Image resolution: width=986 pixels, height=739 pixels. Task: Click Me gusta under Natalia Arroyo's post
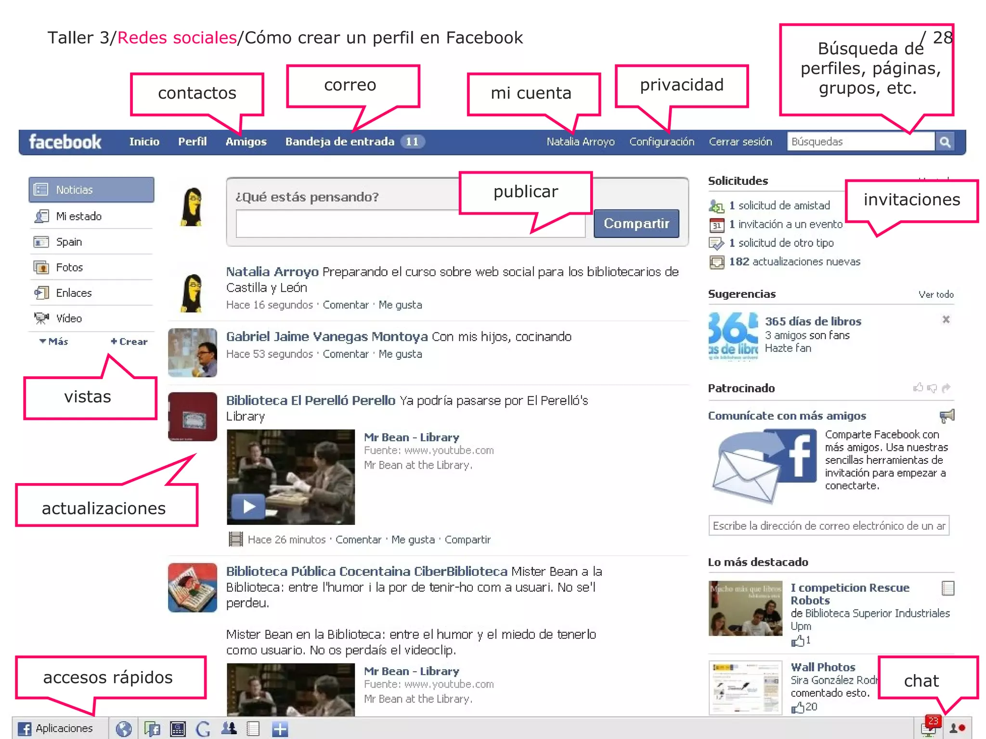(x=400, y=305)
